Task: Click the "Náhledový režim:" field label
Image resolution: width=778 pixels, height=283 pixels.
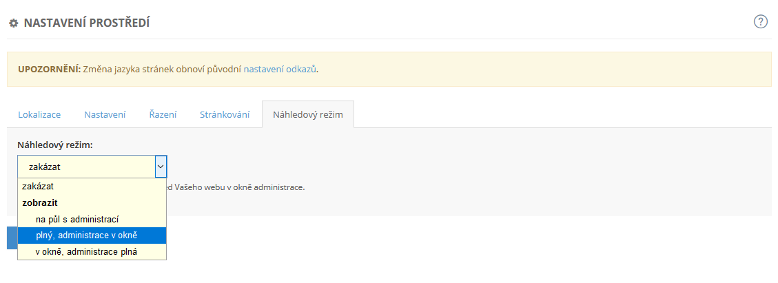Action: click(55, 145)
